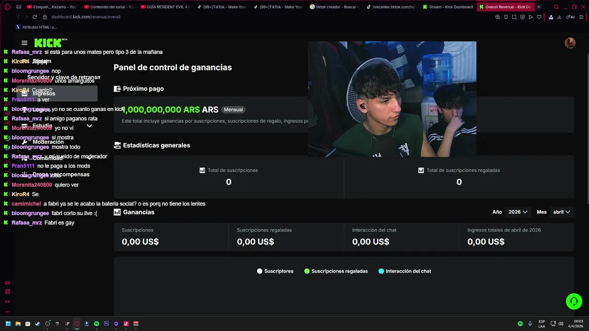Open the green support chat bubble
Screen dimensions: 589x331
coord(574,302)
